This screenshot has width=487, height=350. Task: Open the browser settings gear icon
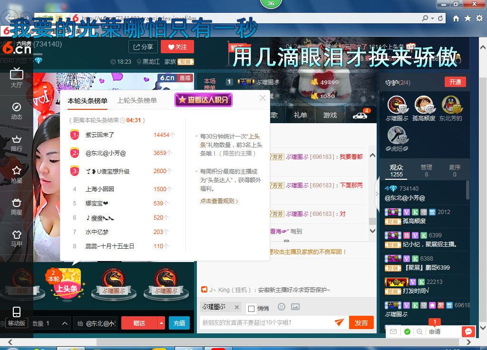click(x=479, y=19)
